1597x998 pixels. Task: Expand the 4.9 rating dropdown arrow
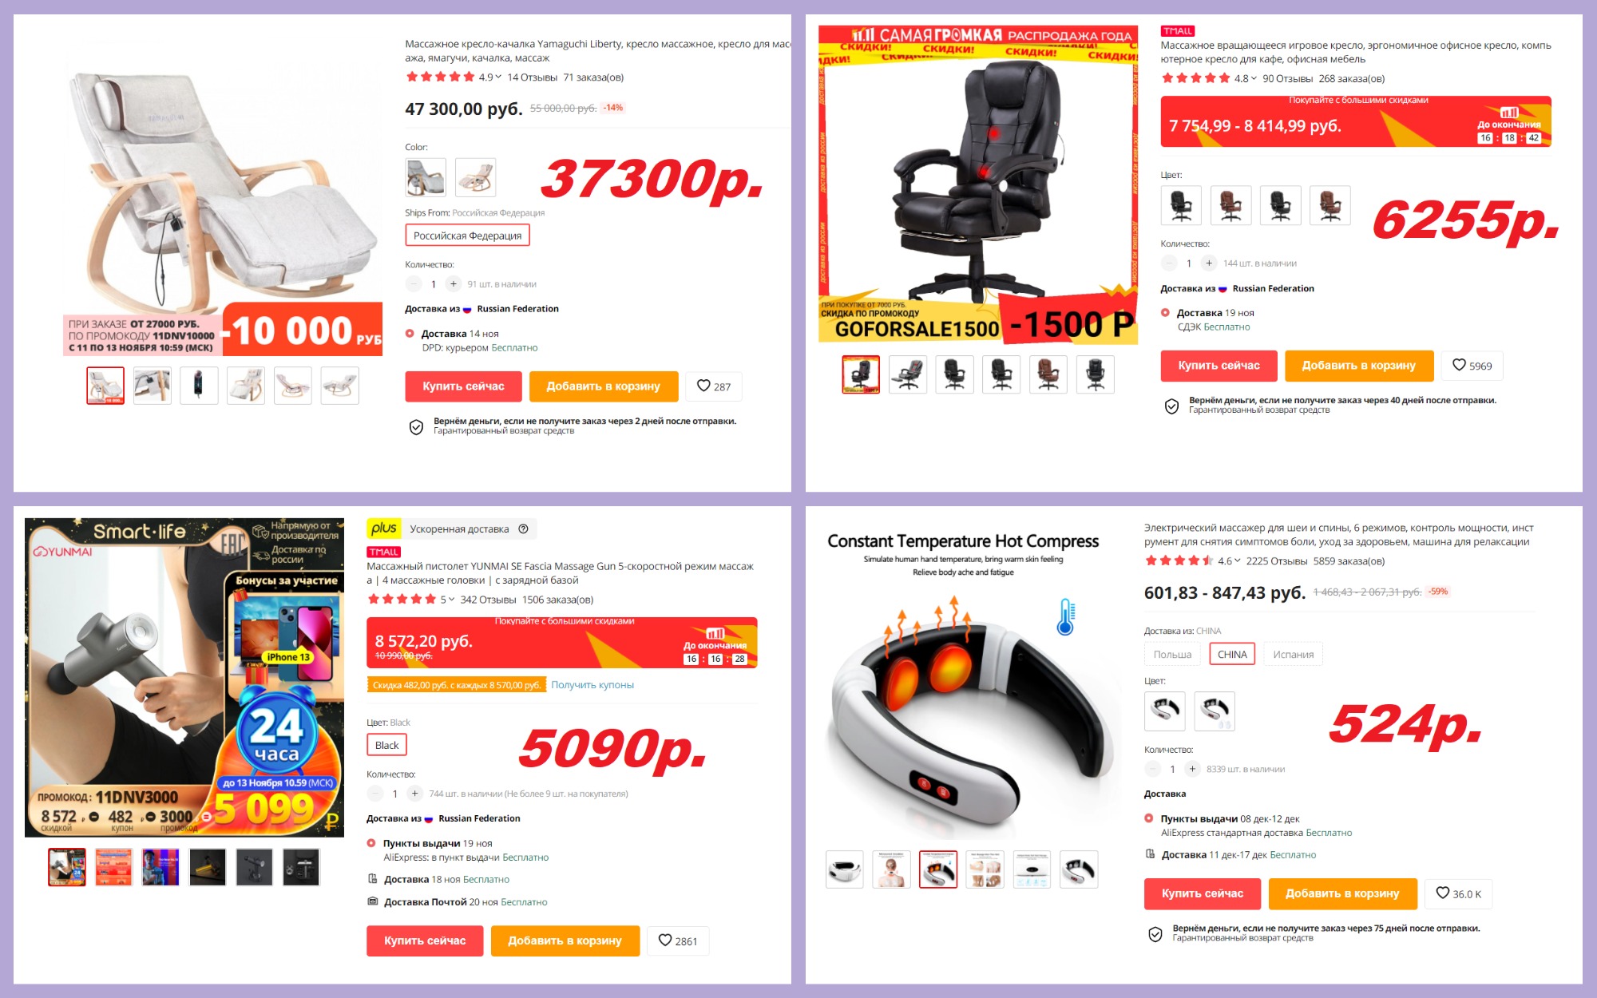pyautogui.click(x=498, y=77)
